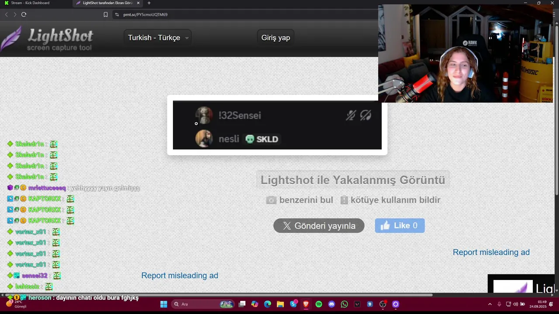
Task: Go back to the previous page
Action: coord(6,14)
